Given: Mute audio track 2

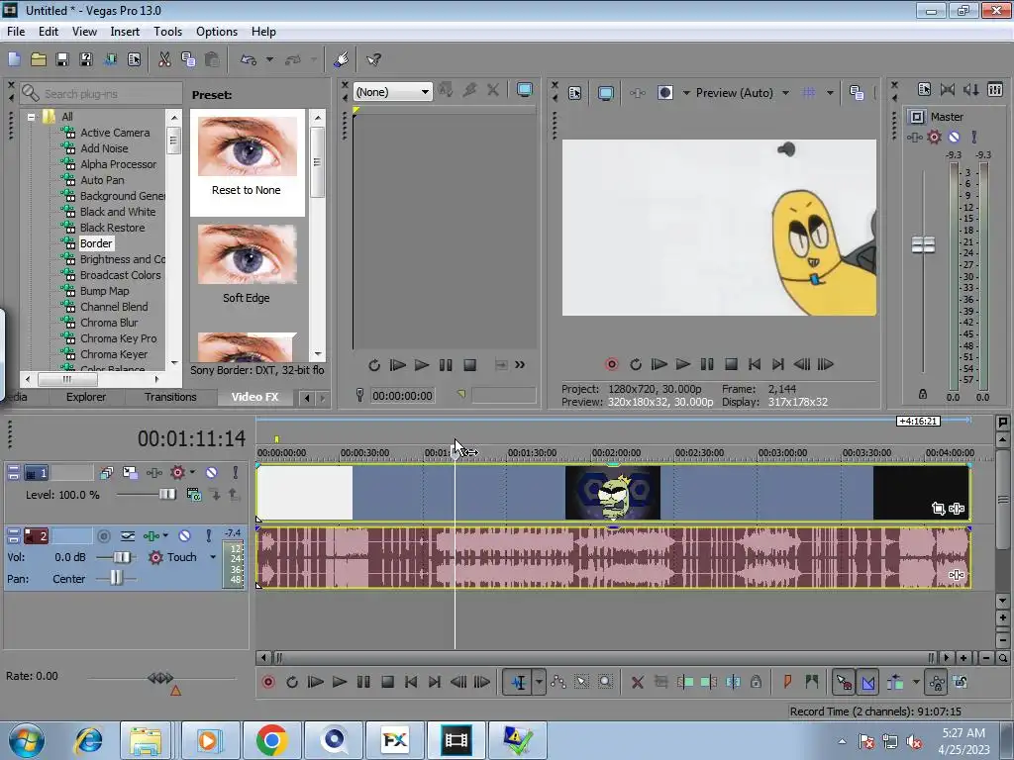Looking at the screenshot, I should (x=185, y=535).
